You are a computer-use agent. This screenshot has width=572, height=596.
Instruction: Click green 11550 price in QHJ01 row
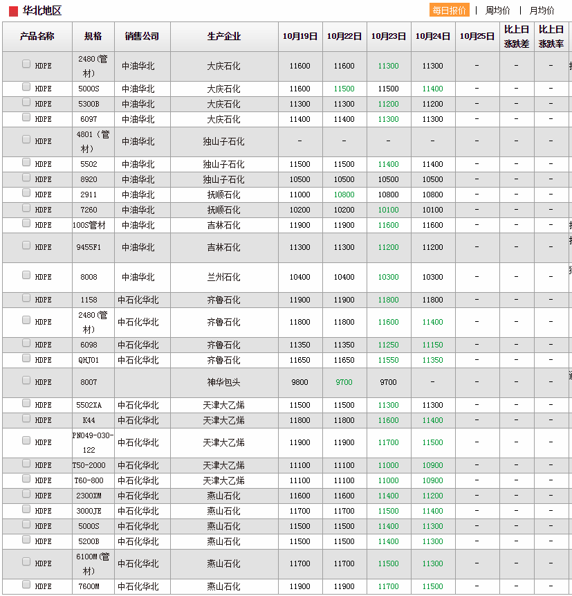click(x=389, y=360)
